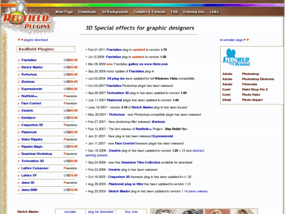Image resolution: width=285 pixels, height=214 pixels.
Task: Click 'All plug-ins' in Jun.05.2008 news
Action: click(x=116, y=79)
